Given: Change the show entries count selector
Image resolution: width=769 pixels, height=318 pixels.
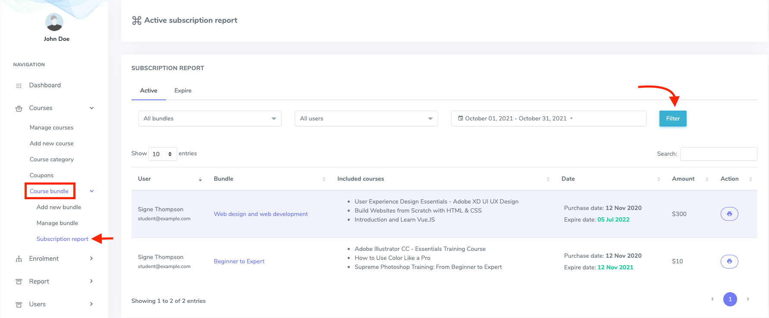Looking at the screenshot, I should tap(163, 154).
